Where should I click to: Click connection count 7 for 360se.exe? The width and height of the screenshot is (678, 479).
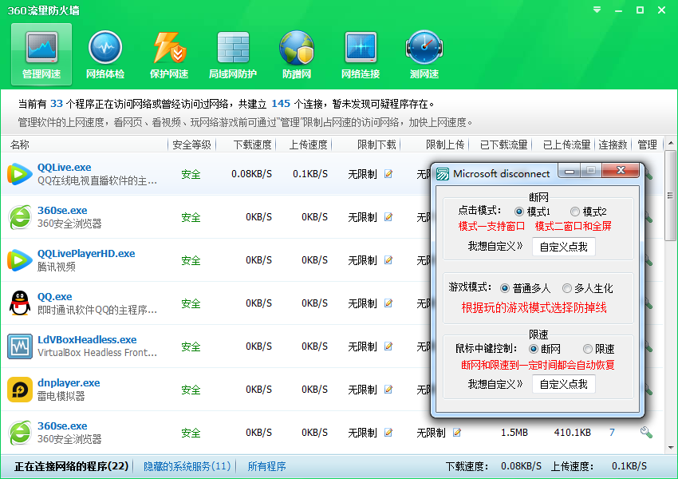612,432
